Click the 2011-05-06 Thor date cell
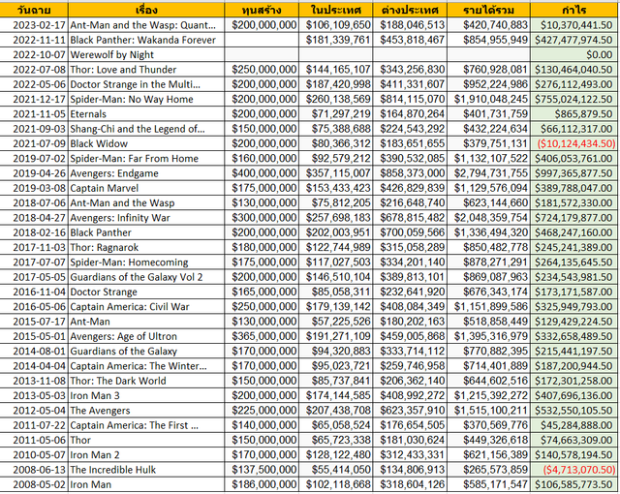620x494 pixels. pos(34,440)
